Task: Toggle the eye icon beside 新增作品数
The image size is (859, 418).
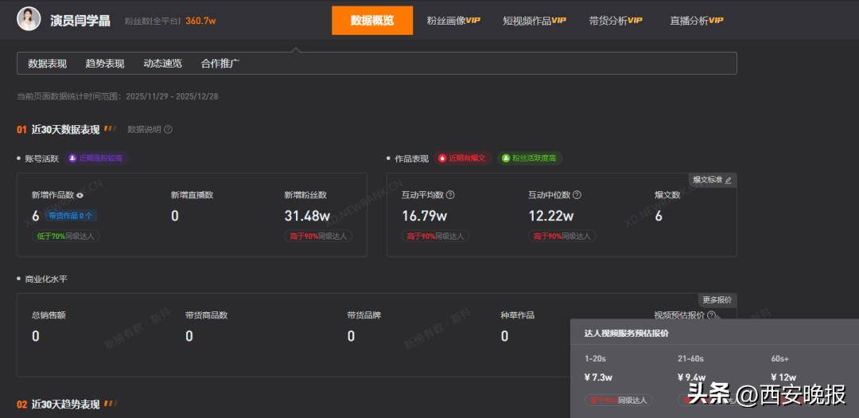Action: point(80,195)
